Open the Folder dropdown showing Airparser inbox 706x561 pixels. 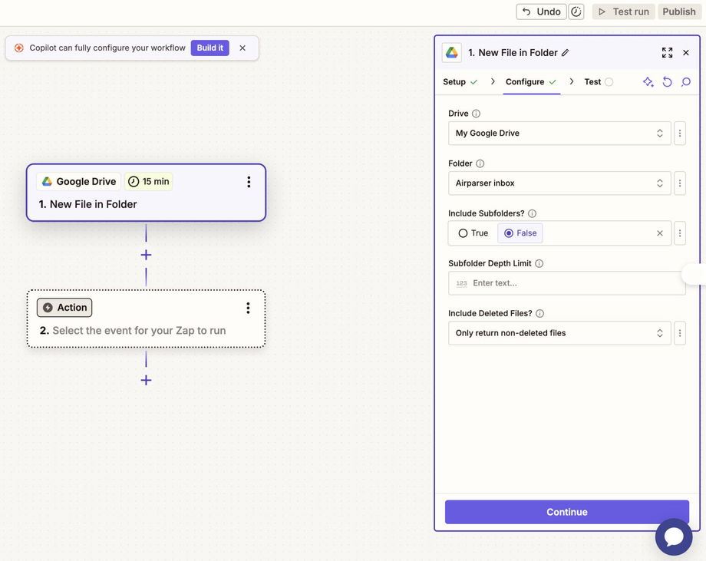pyautogui.click(x=559, y=183)
